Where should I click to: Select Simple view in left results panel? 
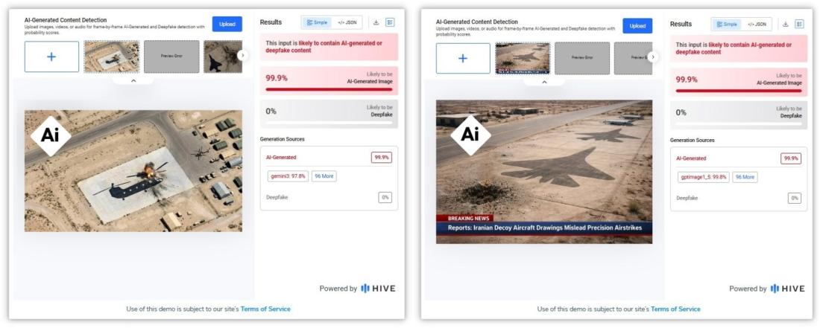click(x=316, y=23)
